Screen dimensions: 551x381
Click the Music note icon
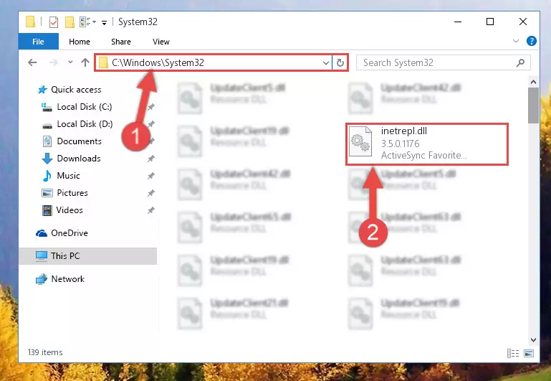[47, 176]
